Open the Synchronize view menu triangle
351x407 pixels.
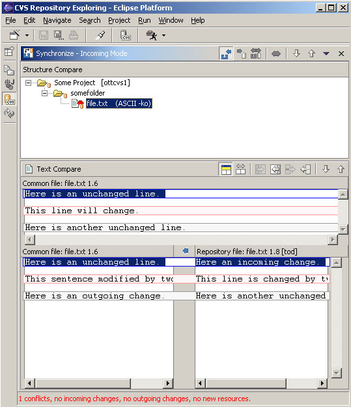(326, 54)
